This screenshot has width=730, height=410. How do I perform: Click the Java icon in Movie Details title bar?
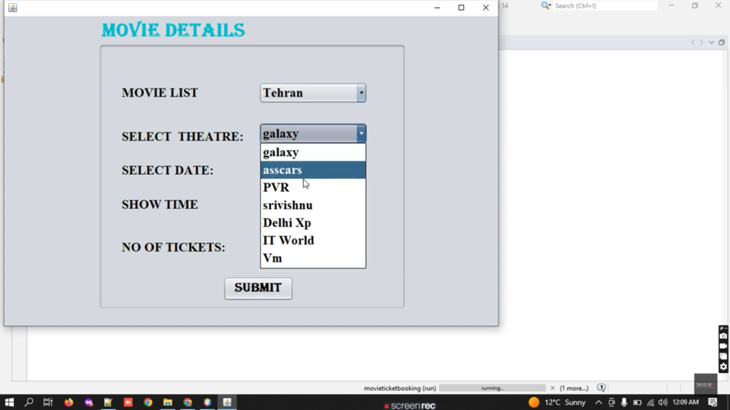coord(13,7)
